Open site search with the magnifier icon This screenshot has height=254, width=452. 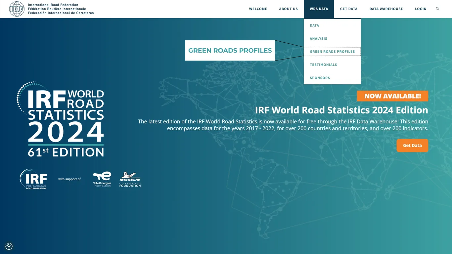click(437, 9)
